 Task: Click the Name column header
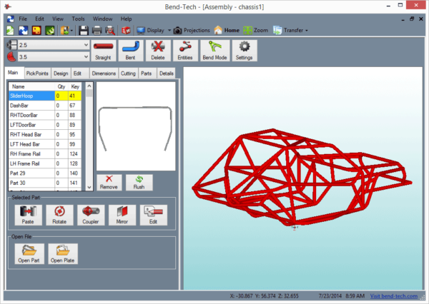(31, 86)
